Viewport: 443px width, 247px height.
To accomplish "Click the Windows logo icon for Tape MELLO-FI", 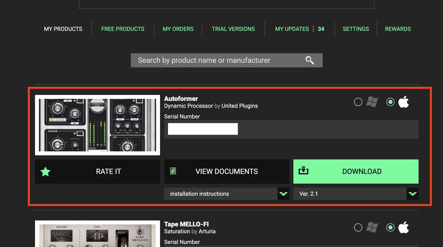I will (x=372, y=227).
